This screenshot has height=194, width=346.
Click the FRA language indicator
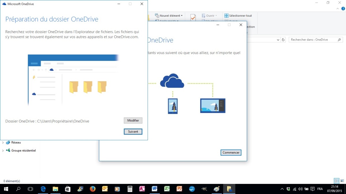[x=320, y=189]
